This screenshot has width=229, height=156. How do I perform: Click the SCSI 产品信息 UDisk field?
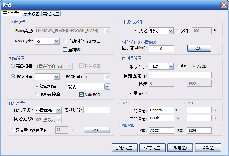(x=161, y=118)
